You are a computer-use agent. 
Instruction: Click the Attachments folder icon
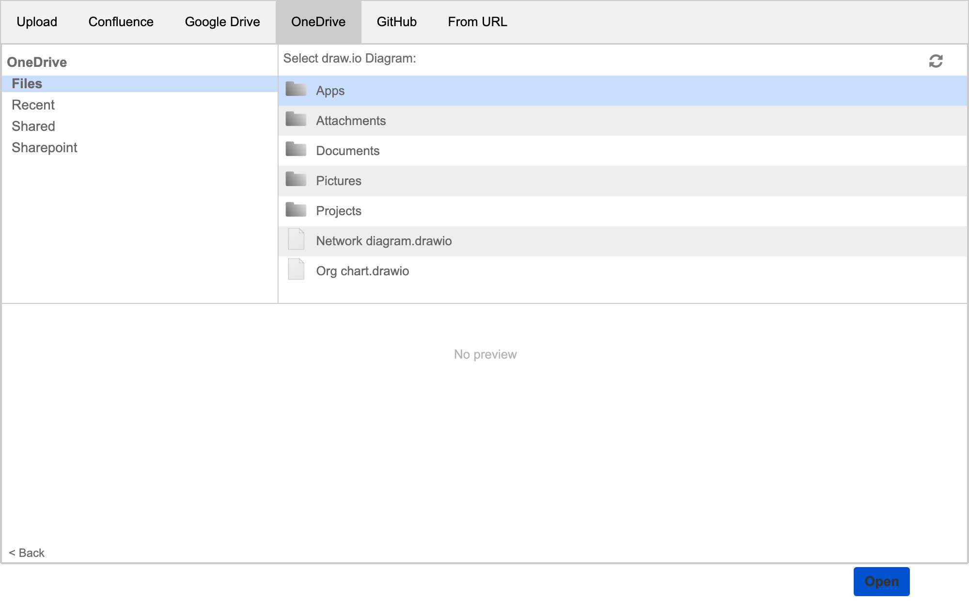pyautogui.click(x=296, y=119)
